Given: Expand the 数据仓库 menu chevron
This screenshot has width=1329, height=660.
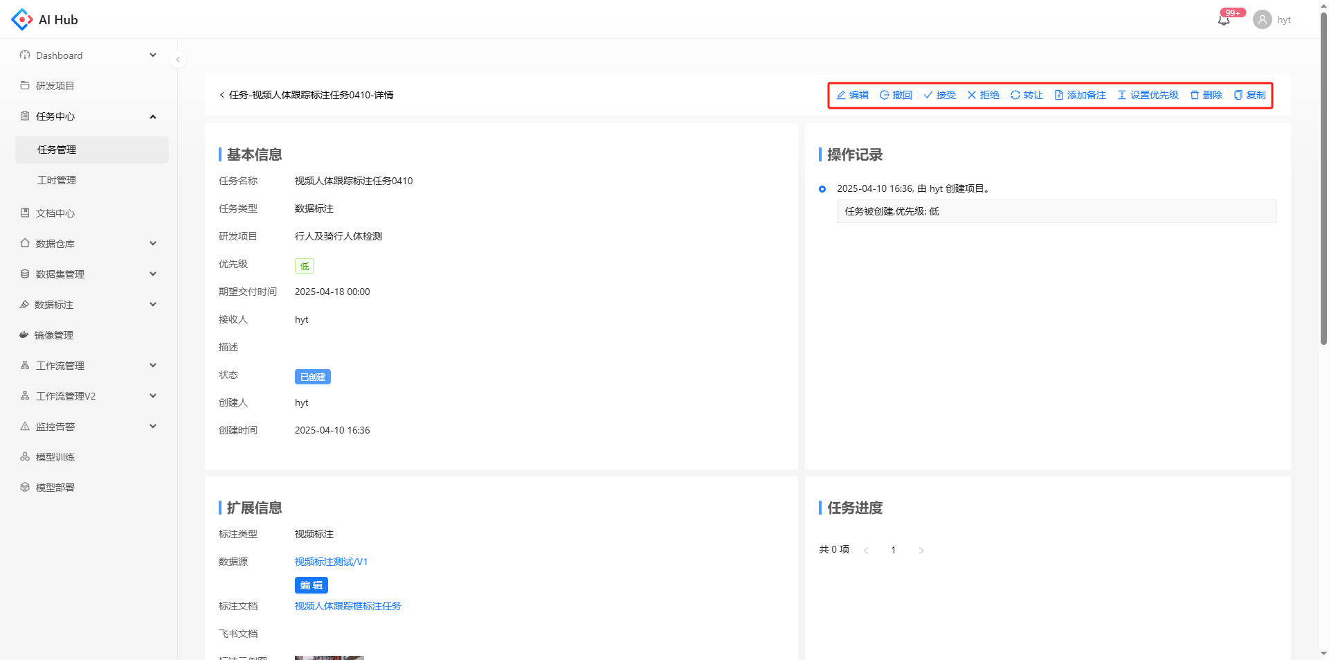Looking at the screenshot, I should click(x=153, y=243).
